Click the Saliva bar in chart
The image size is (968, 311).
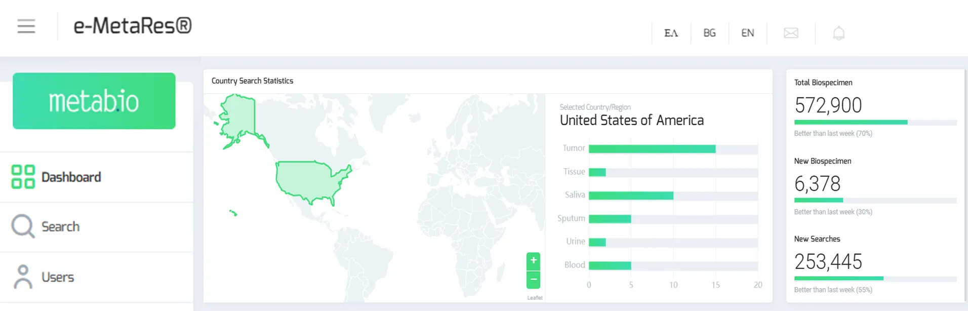coord(631,196)
